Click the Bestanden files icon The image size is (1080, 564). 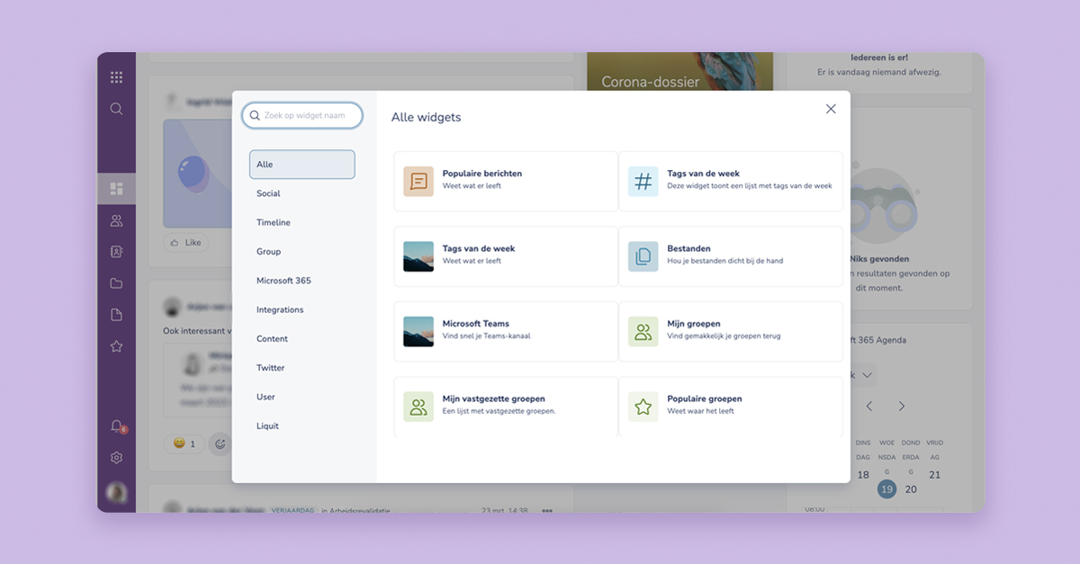(643, 256)
